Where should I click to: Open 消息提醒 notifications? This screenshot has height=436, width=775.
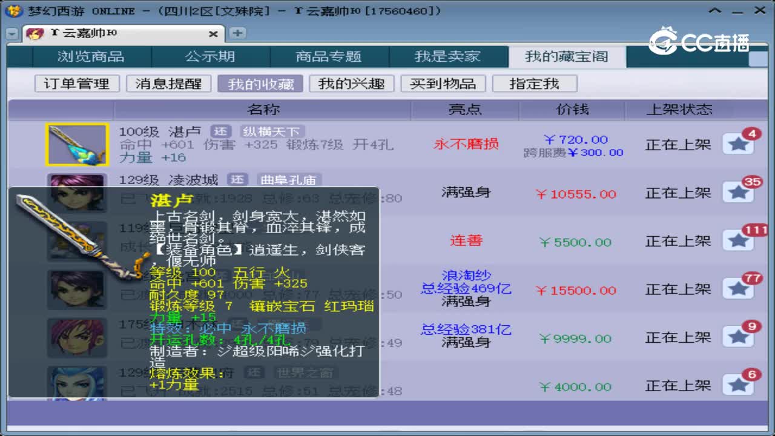[x=168, y=84]
